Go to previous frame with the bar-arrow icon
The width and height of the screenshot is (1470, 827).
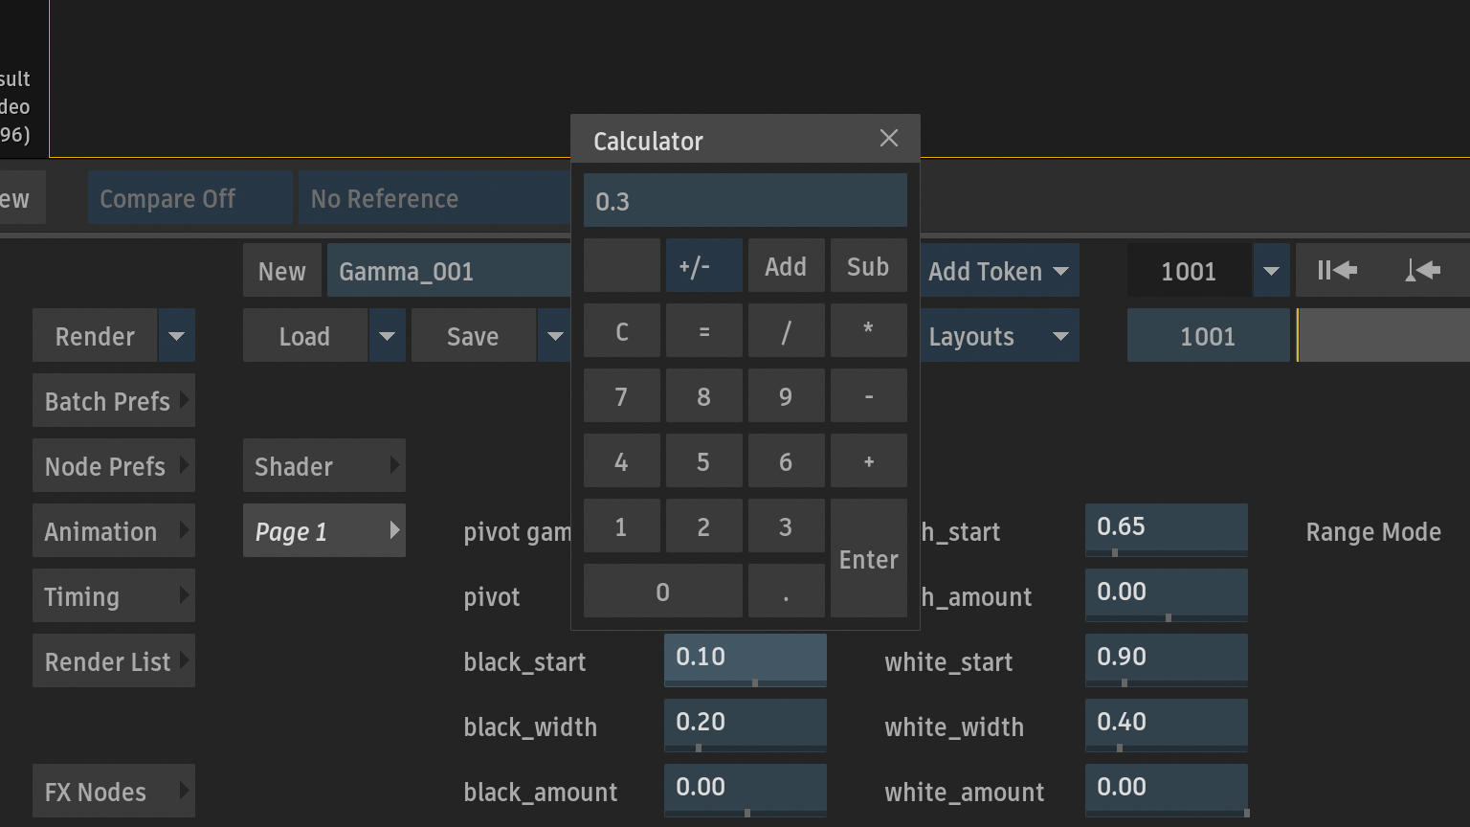pos(1338,271)
